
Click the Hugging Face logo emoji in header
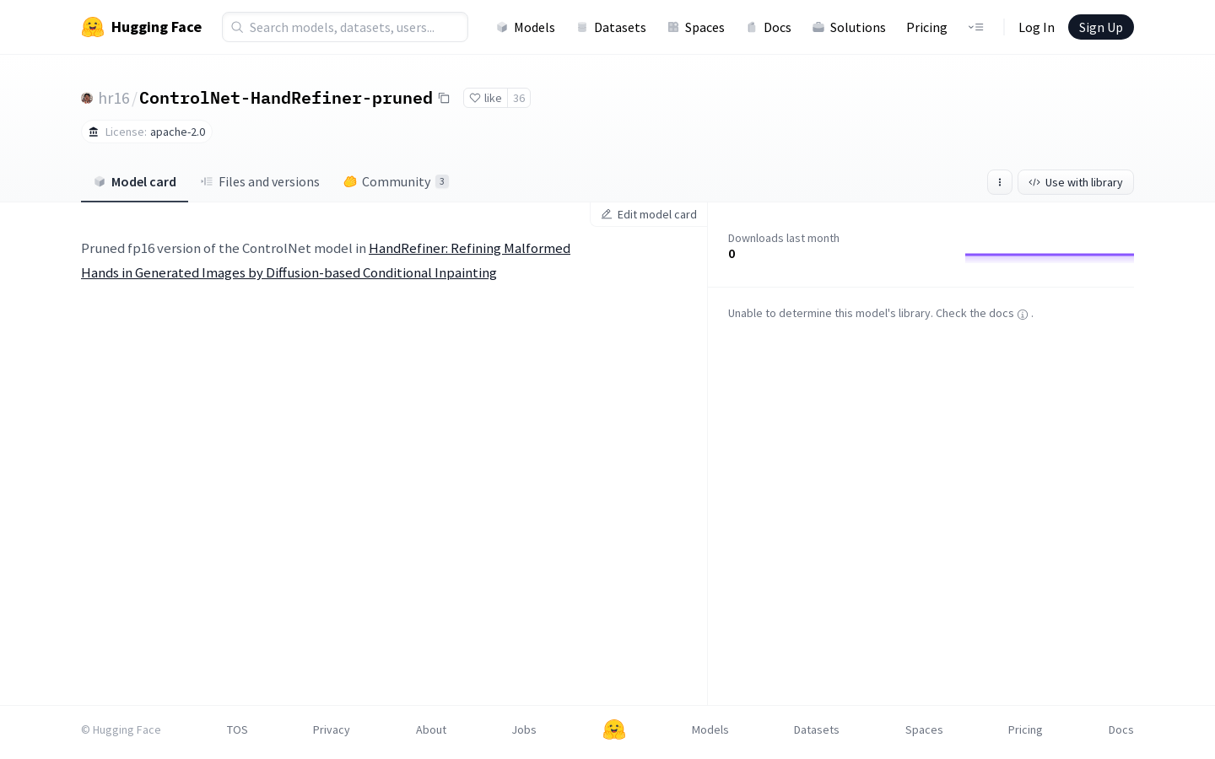click(93, 27)
